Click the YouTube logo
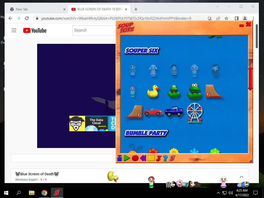Viewport: 264px width, 198px height. (35, 30)
